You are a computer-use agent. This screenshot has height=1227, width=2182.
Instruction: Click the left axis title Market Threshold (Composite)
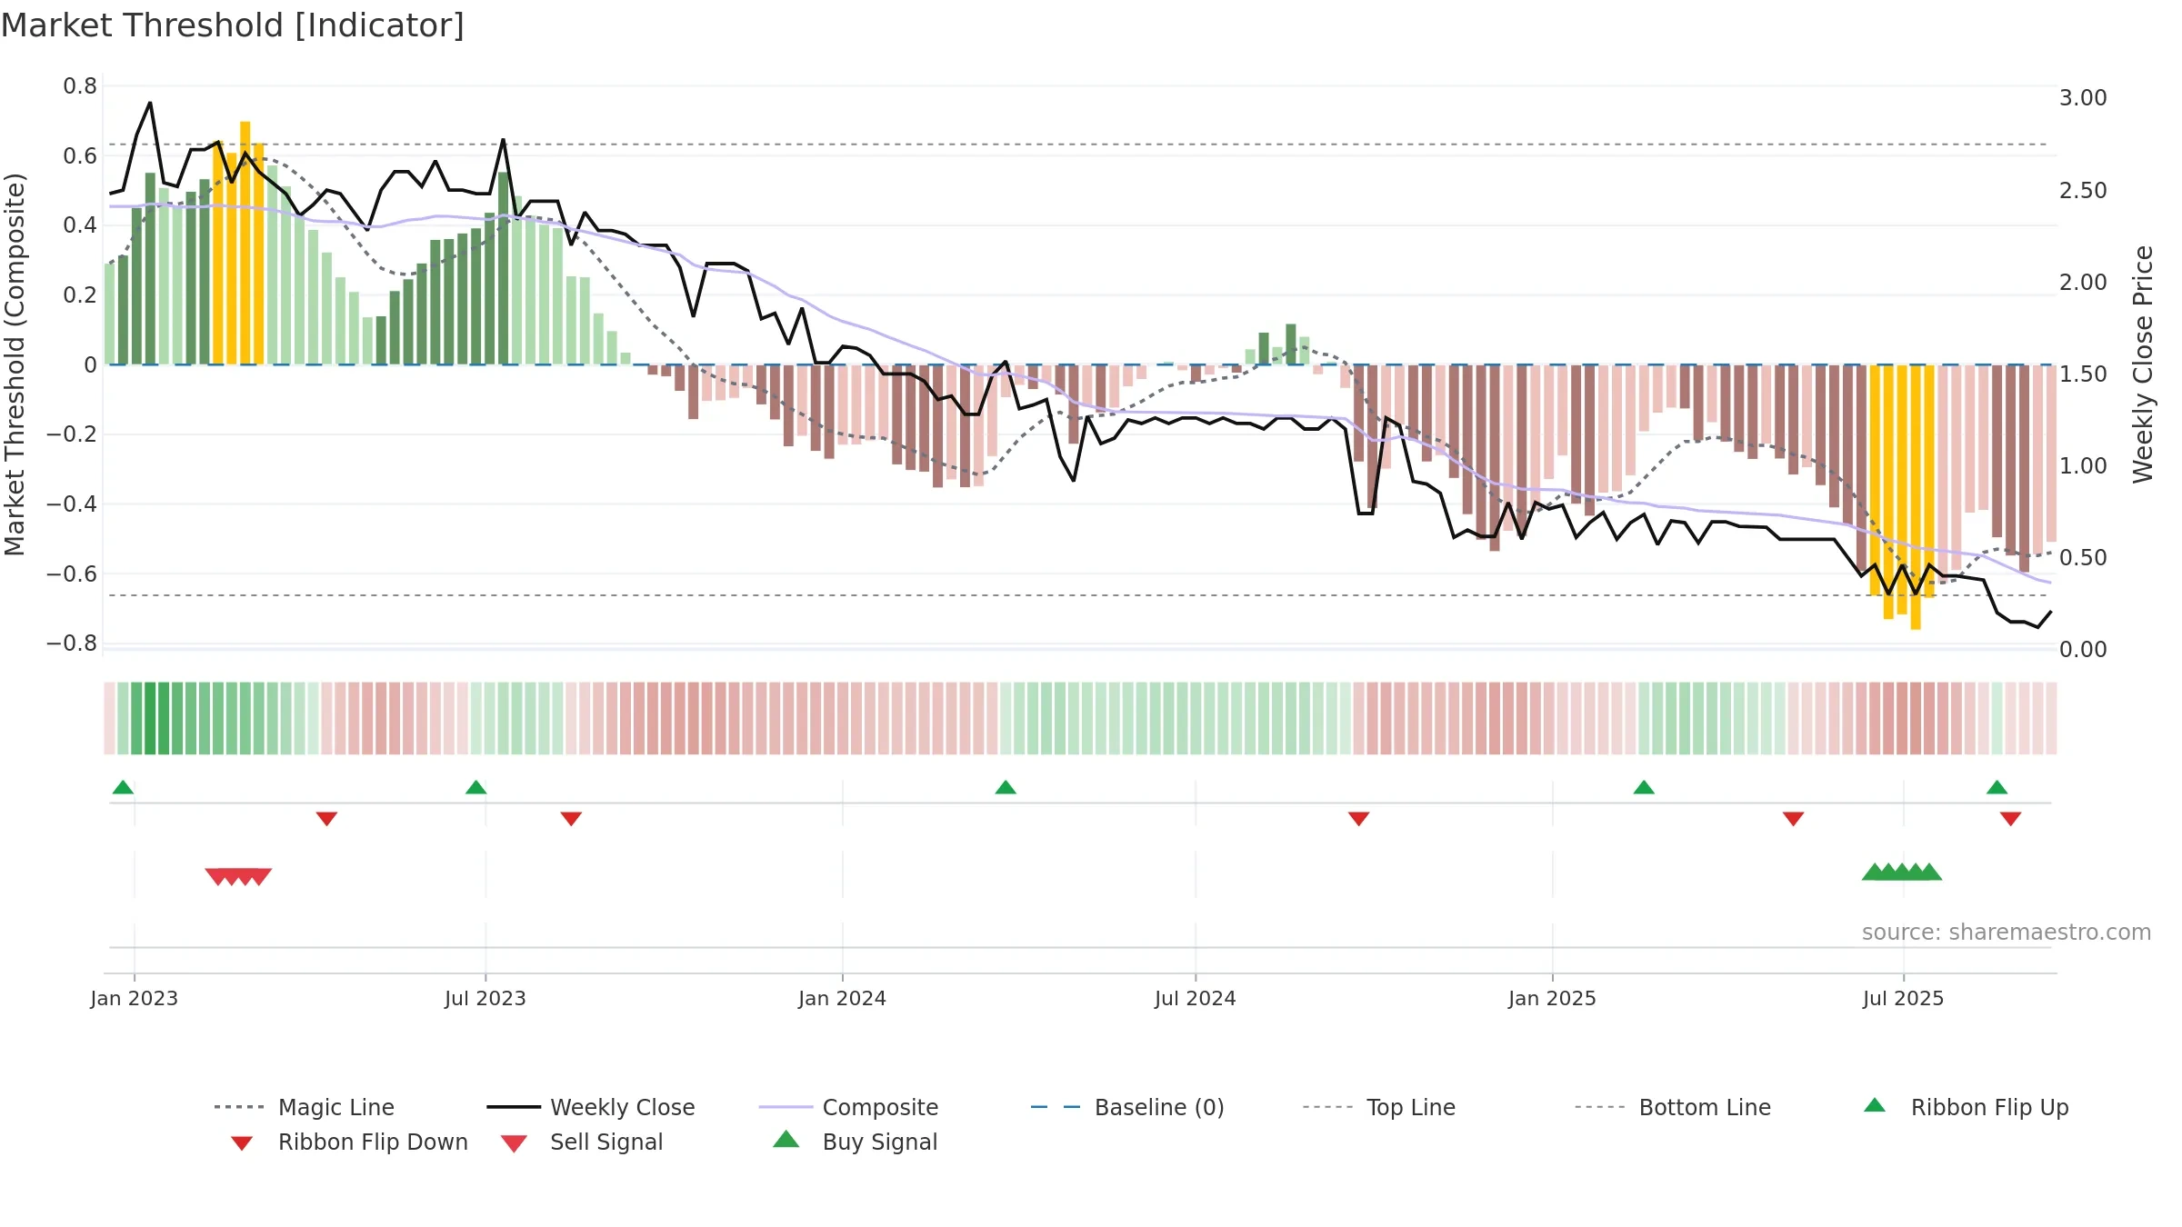coord(15,364)
